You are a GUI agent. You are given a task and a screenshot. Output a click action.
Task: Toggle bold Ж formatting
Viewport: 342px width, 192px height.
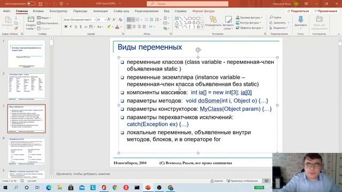click(66, 27)
